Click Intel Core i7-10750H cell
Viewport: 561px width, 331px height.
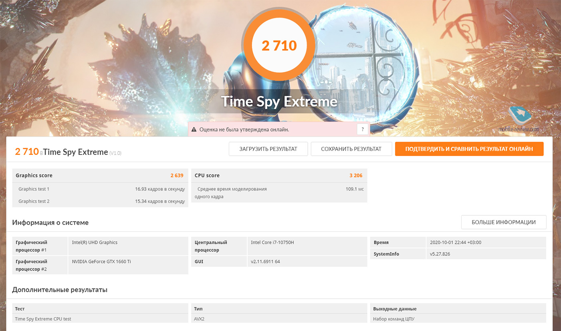click(x=307, y=246)
